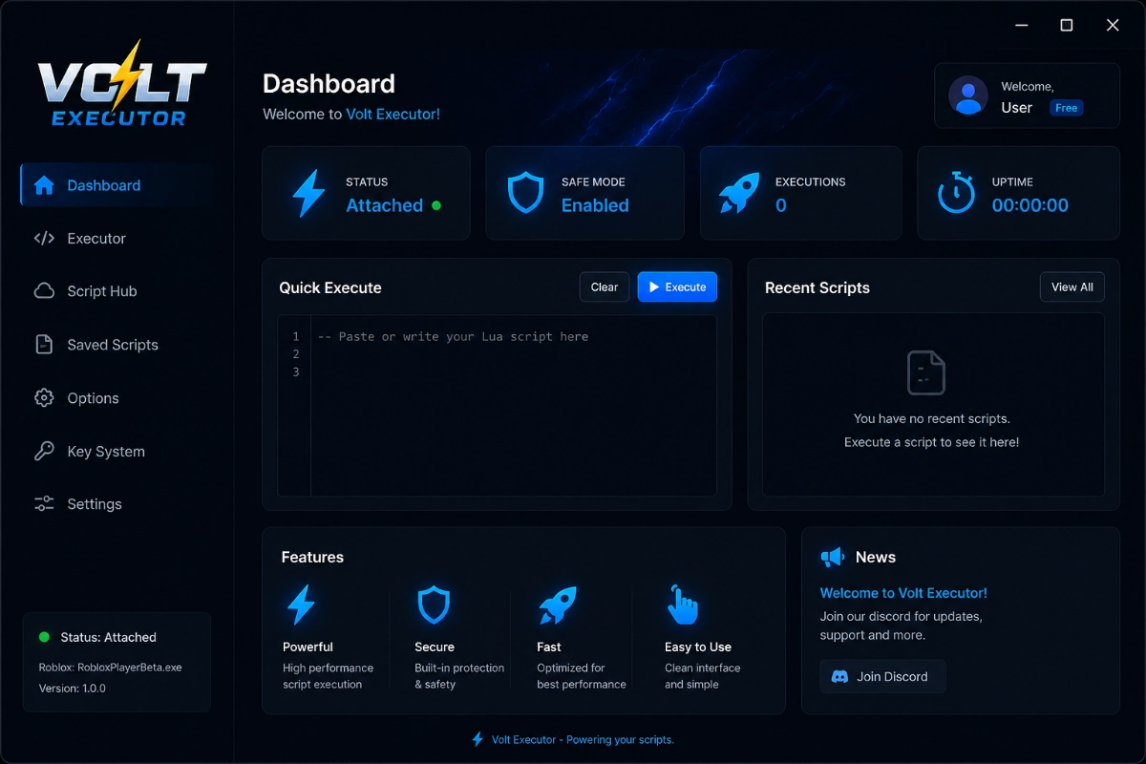Click the executions count 0
This screenshot has height=764, width=1146.
[x=780, y=205]
